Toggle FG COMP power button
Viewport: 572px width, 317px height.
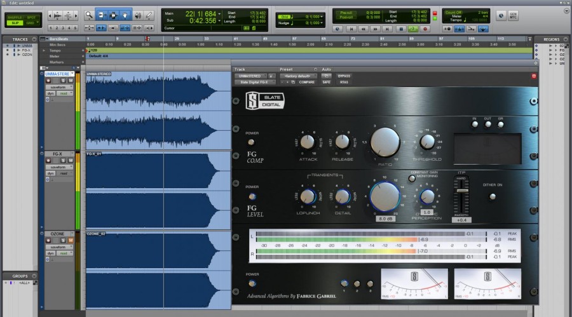[251, 142]
